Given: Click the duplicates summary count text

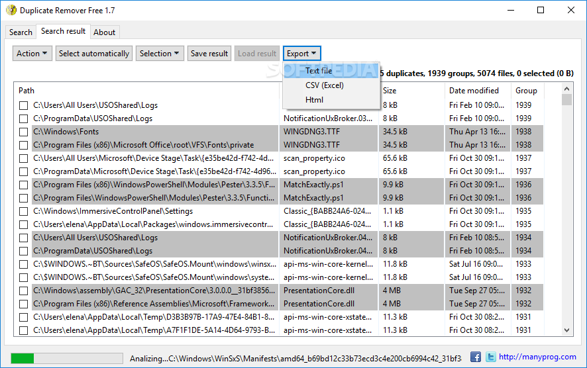Looking at the screenshot, I should 476,73.
